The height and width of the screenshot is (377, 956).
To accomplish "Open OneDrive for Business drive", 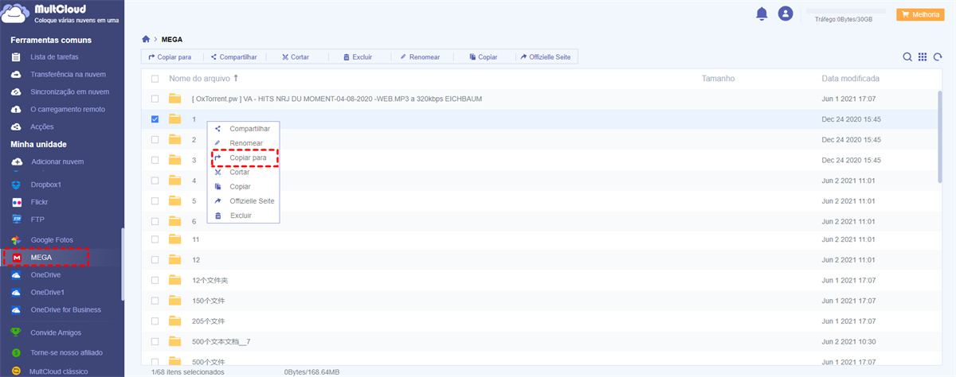I will pos(65,309).
